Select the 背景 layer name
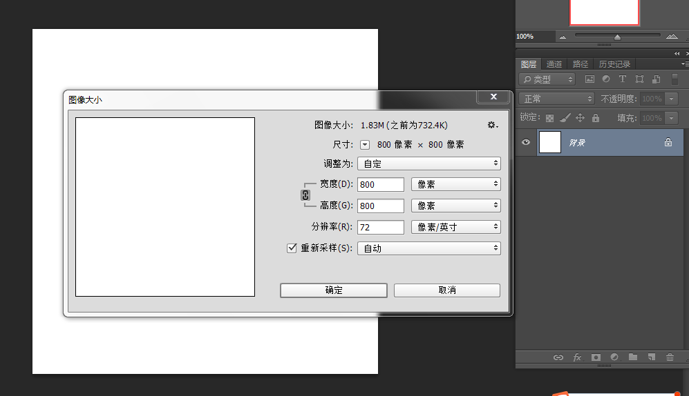Image resolution: width=689 pixels, height=396 pixels. [577, 143]
